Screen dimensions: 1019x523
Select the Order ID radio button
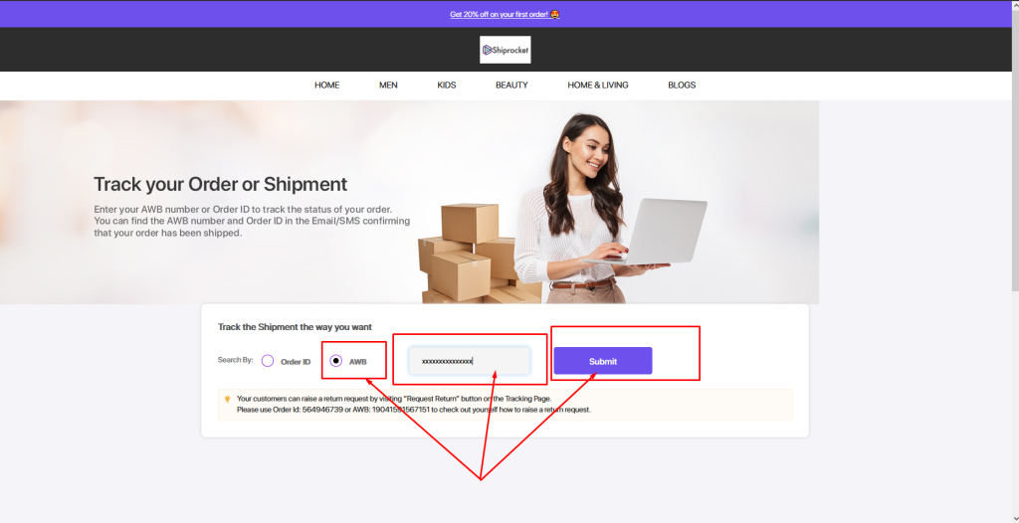[268, 361]
